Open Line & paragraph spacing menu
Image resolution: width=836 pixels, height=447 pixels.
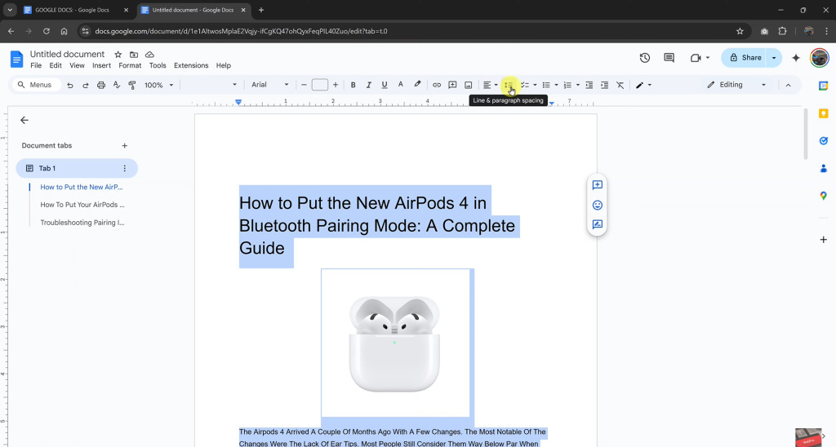(x=509, y=85)
